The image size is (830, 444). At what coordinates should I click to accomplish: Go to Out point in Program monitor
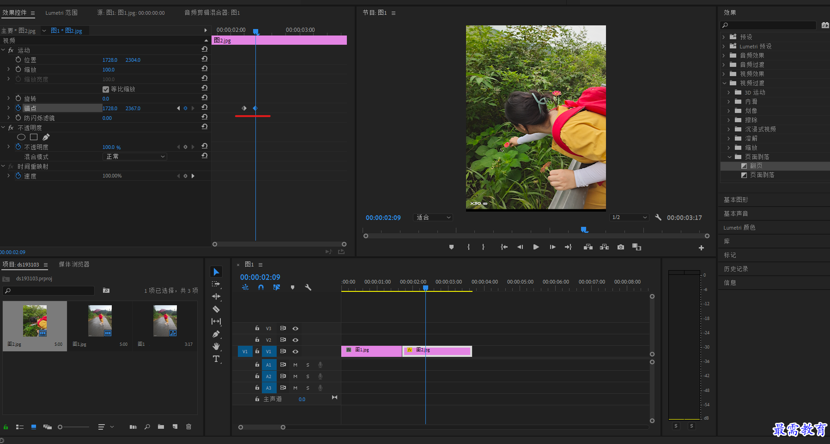pyautogui.click(x=568, y=247)
